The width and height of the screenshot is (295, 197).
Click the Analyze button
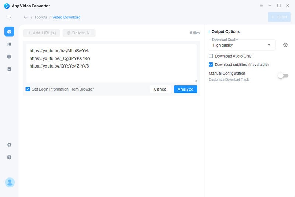point(185,89)
